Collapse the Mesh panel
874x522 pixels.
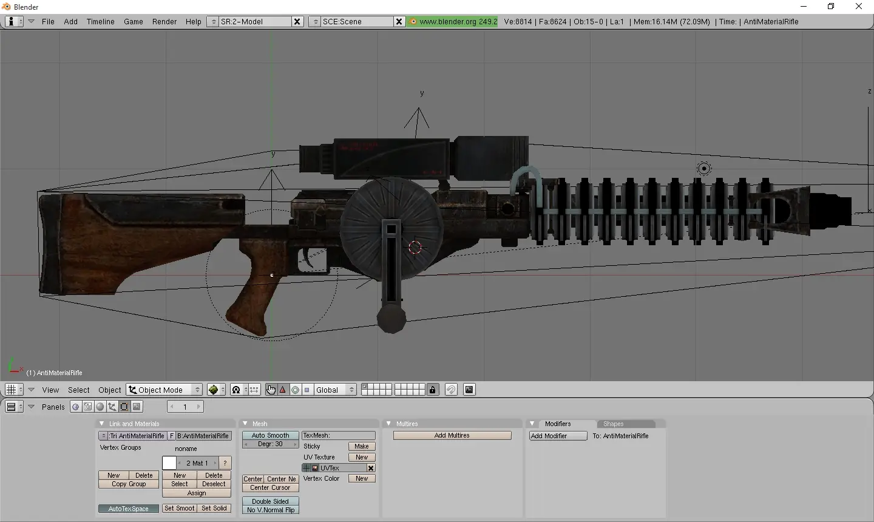click(x=245, y=424)
